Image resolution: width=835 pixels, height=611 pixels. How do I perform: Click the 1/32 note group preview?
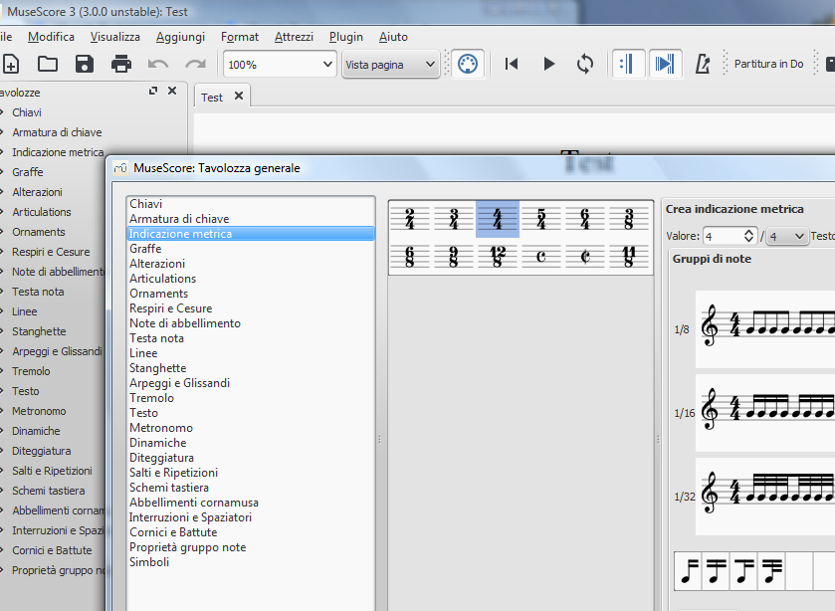point(765,496)
